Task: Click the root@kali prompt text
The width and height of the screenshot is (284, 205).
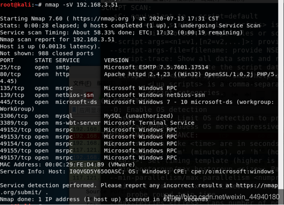Action: pyautogui.click(x=16, y=5)
